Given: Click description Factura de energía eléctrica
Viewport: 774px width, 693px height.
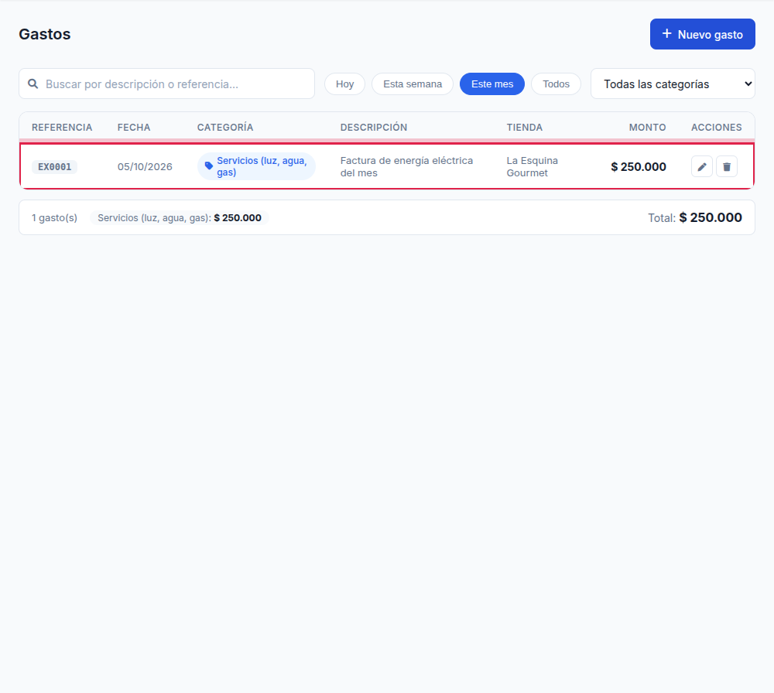Looking at the screenshot, I should coord(407,167).
